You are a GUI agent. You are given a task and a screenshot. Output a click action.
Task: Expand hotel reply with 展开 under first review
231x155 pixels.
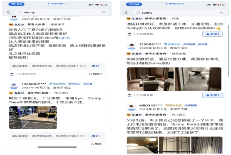[x=97, y=66]
